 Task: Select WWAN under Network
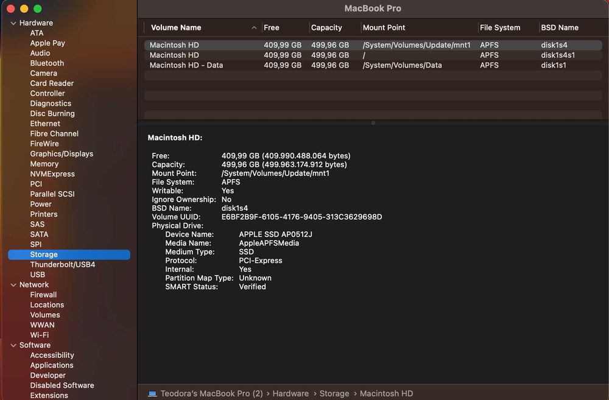[43, 326]
